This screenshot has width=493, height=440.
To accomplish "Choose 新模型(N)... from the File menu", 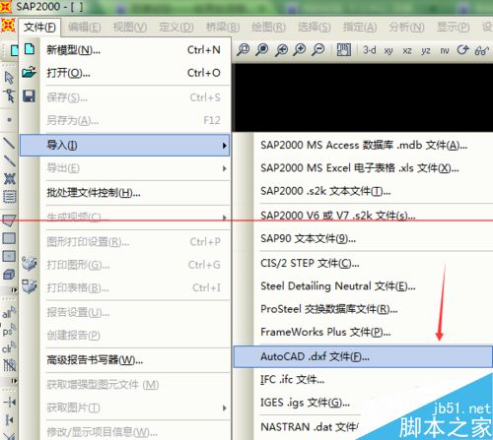I will point(125,50).
